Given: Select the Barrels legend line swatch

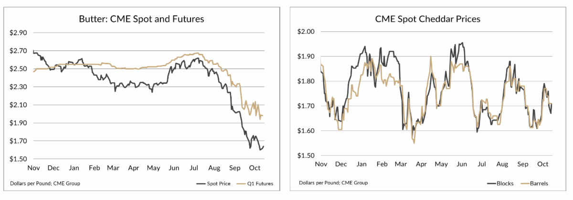Looking at the screenshot, I should (525, 183).
